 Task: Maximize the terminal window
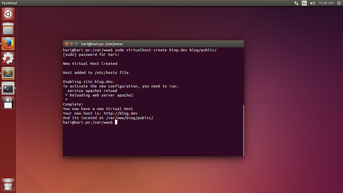coord(76,44)
